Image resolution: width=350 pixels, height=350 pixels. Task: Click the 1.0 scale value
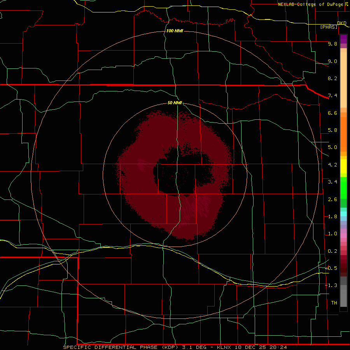click(x=332, y=234)
